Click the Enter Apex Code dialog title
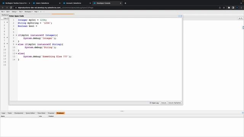Image resolution: width=244 pixels, height=137 pixels. (x=16, y=16)
